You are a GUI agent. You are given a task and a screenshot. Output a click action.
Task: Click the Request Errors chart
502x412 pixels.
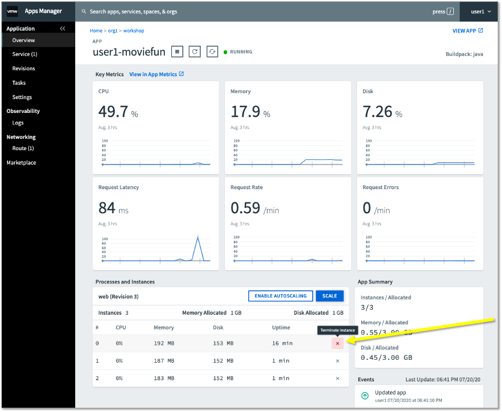(x=420, y=249)
